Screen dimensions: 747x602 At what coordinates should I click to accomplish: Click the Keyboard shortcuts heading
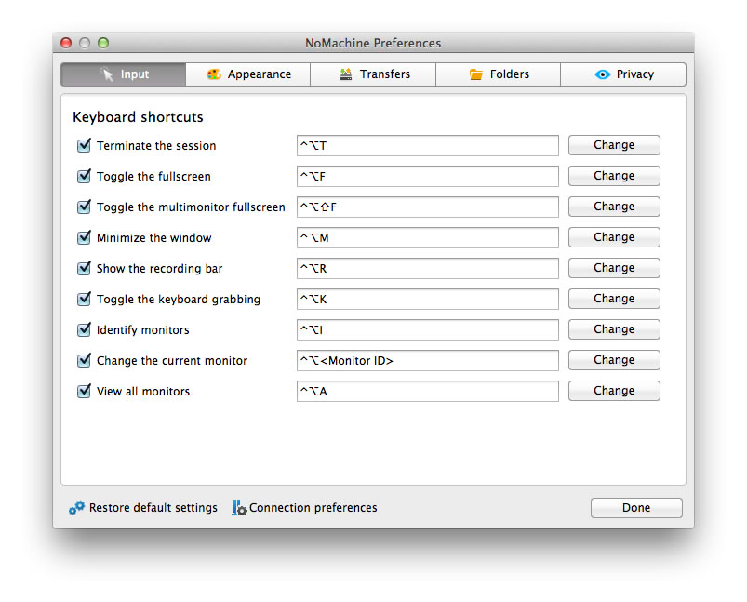[x=138, y=117]
